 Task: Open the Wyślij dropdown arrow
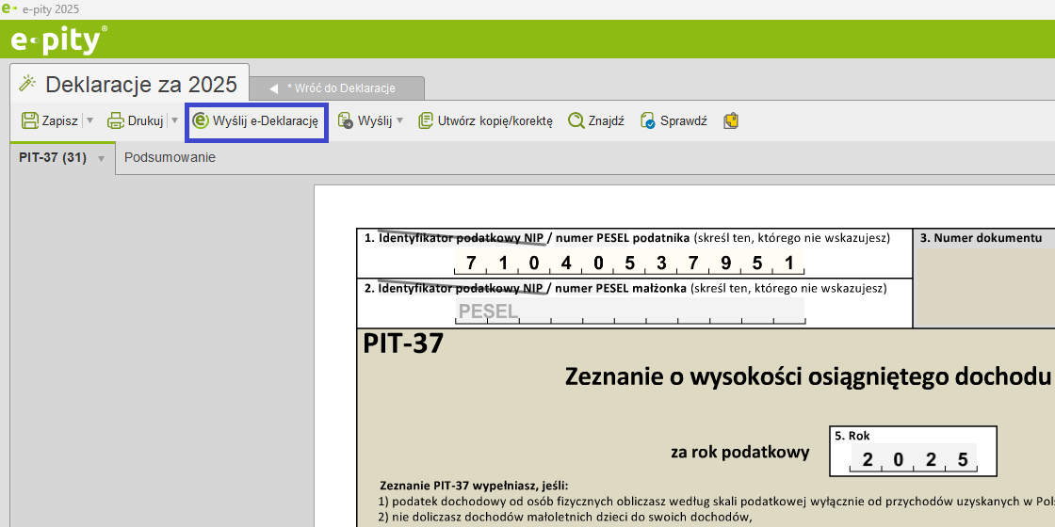[x=399, y=120]
